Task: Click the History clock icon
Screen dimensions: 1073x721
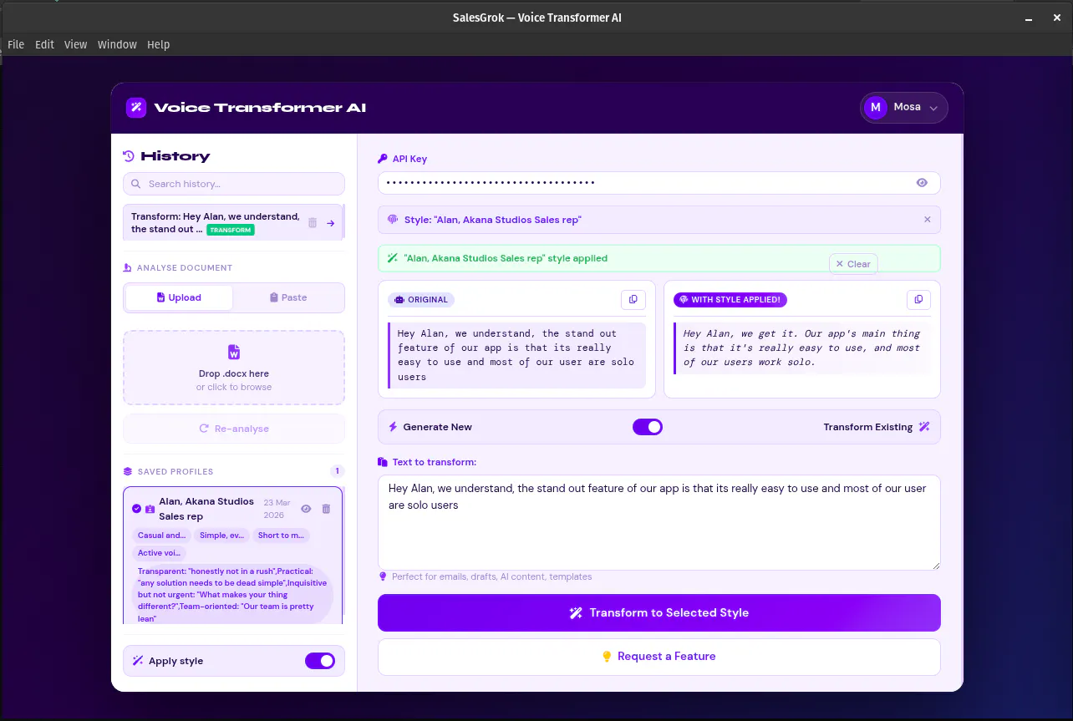Action: click(129, 156)
